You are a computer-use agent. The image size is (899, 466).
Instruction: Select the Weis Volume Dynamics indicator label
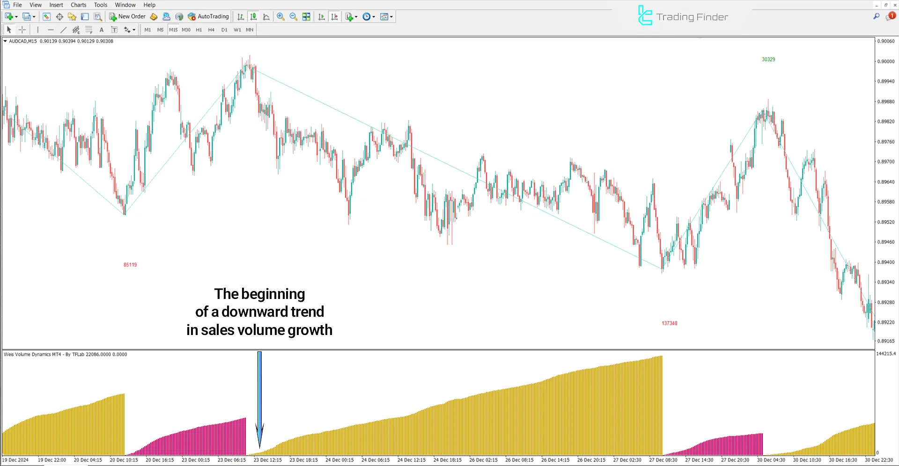pyautogui.click(x=66, y=354)
